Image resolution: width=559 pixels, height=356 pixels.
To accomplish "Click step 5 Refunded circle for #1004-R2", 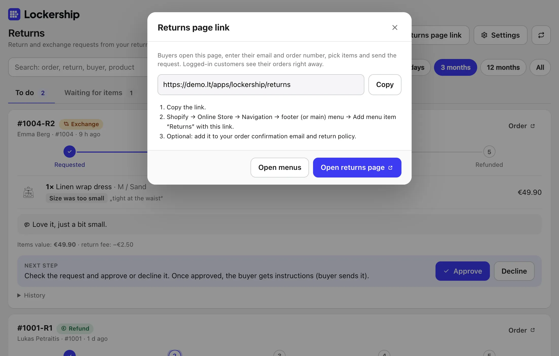I will [489, 152].
